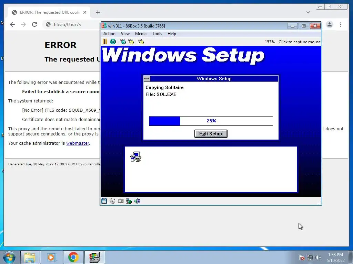Click the Action Center flag tray icon
The height and width of the screenshot is (264, 353).
[x=301, y=257]
